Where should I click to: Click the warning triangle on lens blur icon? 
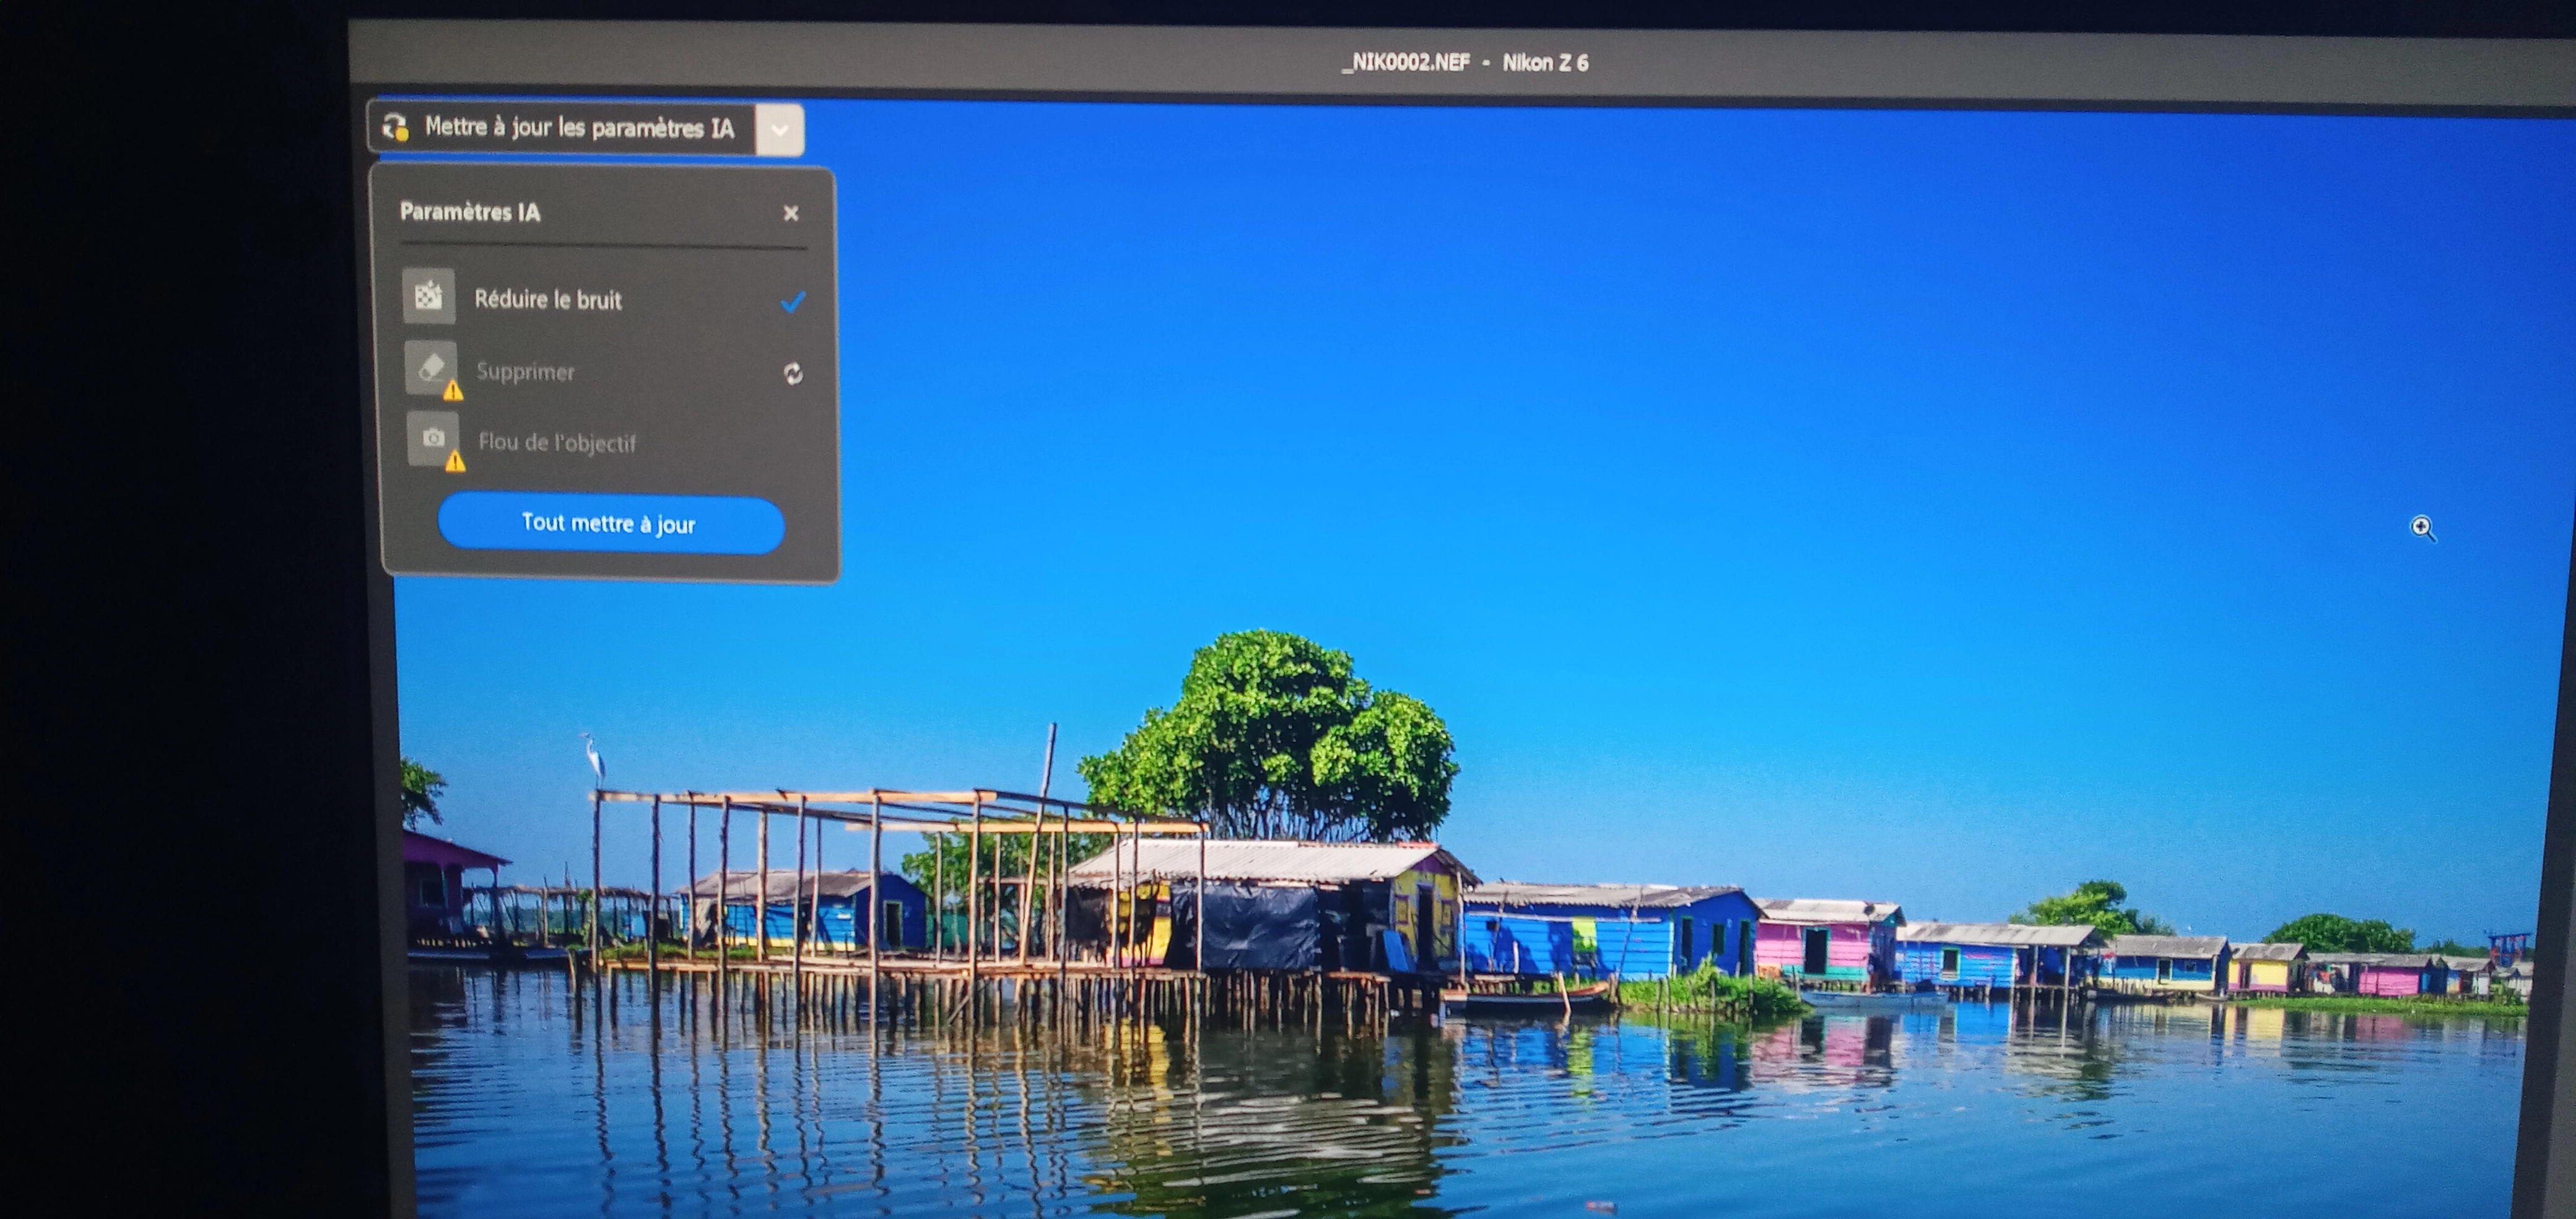click(x=455, y=461)
